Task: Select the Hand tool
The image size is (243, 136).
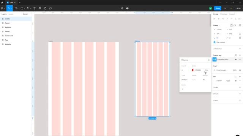Action: click(x=45, y=8)
